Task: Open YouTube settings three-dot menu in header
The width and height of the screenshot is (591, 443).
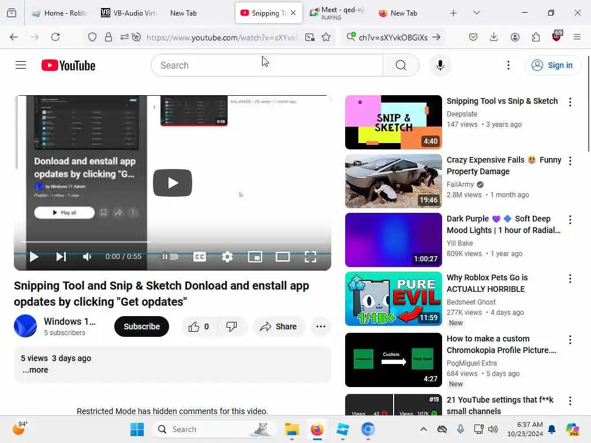Action: 508,65
